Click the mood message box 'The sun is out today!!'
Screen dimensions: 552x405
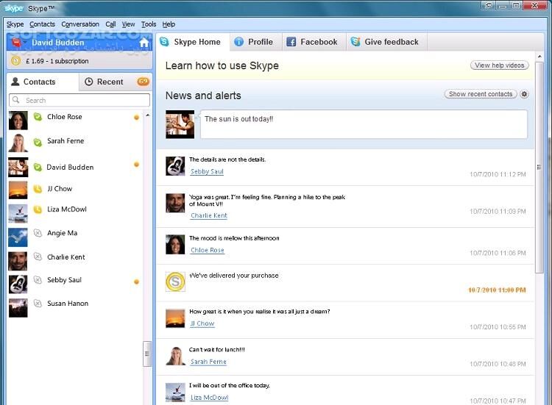click(x=364, y=124)
